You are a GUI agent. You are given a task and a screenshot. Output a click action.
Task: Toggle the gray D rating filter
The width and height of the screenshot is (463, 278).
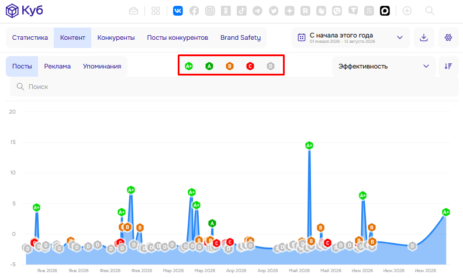point(271,66)
